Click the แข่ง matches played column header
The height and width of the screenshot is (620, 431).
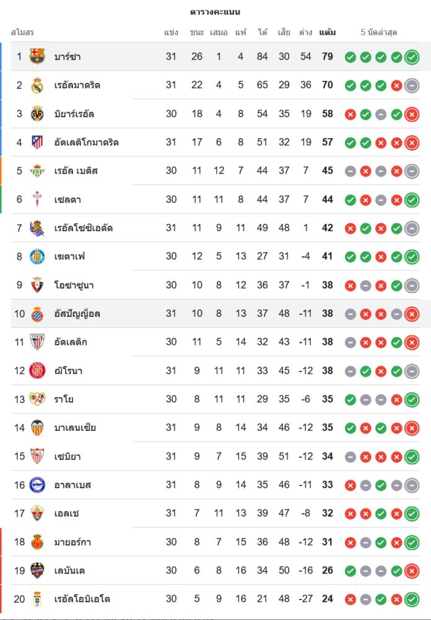(x=172, y=32)
